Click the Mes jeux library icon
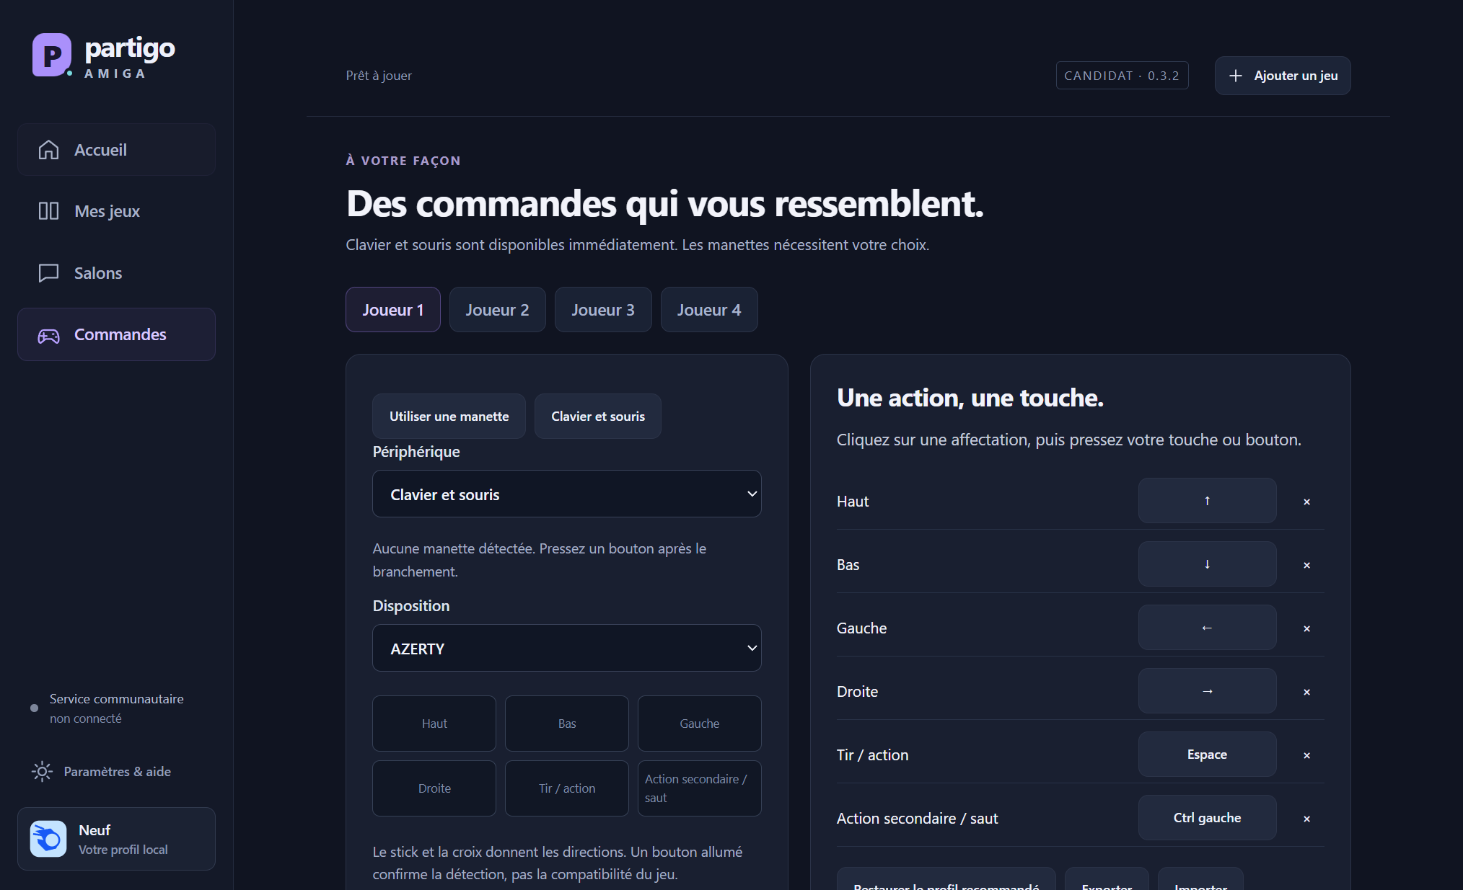Image resolution: width=1463 pixels, height=890 pixels. coord(48,211)
